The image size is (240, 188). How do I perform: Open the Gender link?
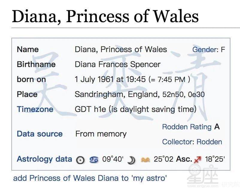point(204,50)
